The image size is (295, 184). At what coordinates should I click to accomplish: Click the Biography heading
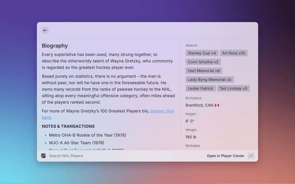55,46
